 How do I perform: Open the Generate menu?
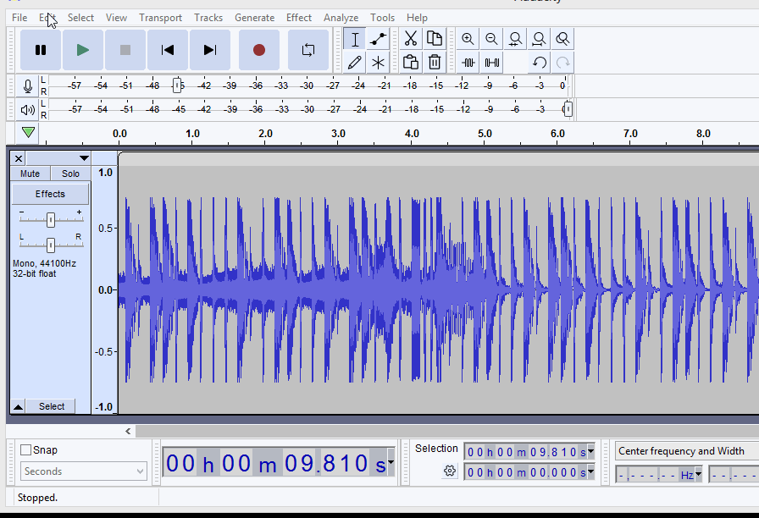click(255, 18)
